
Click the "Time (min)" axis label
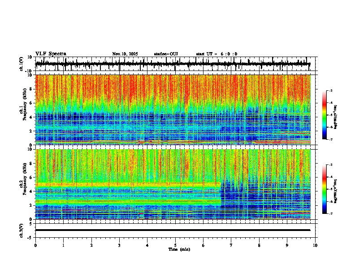[x=179, y=249]
